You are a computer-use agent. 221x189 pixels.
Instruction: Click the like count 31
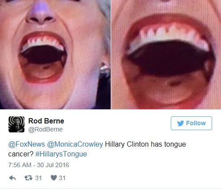click(62, 178)
